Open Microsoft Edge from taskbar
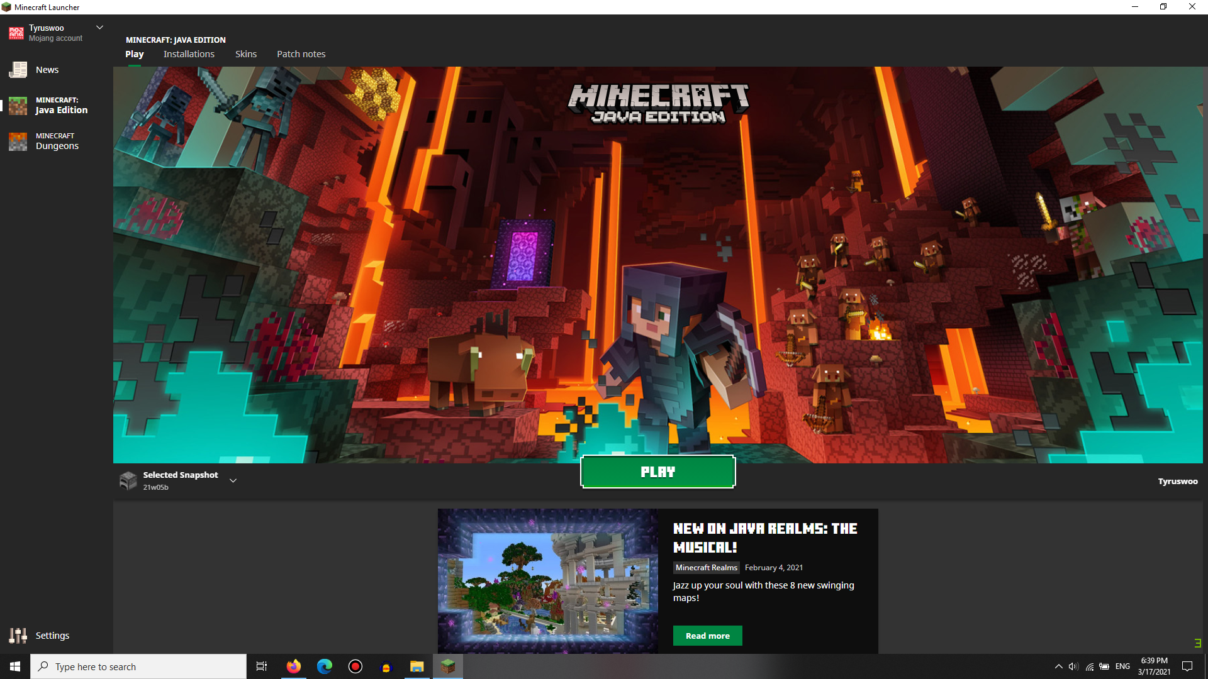The image size is (1208, 679). coord(325,666)
